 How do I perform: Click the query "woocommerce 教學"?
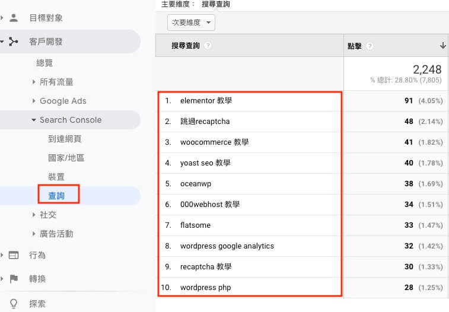214,142
